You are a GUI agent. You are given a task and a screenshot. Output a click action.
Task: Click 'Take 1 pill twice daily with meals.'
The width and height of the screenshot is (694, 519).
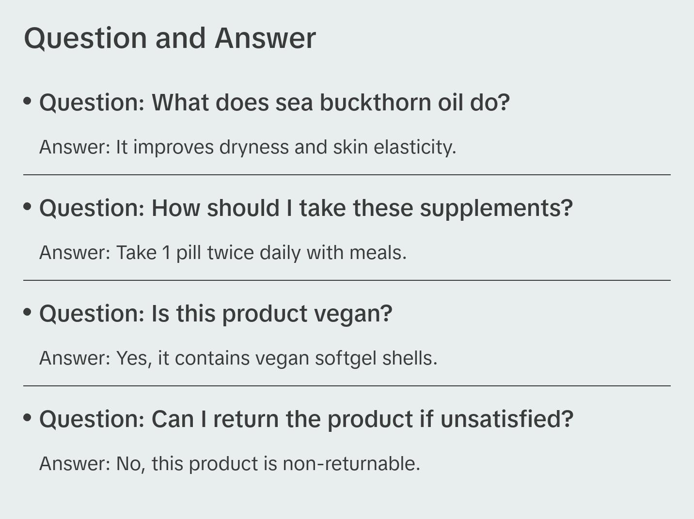(261, 253)
